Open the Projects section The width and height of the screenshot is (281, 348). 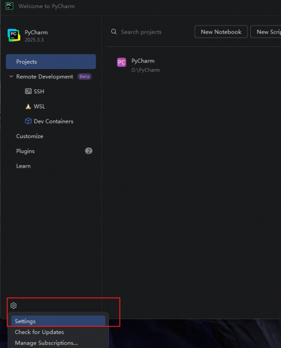pos(51,61)
